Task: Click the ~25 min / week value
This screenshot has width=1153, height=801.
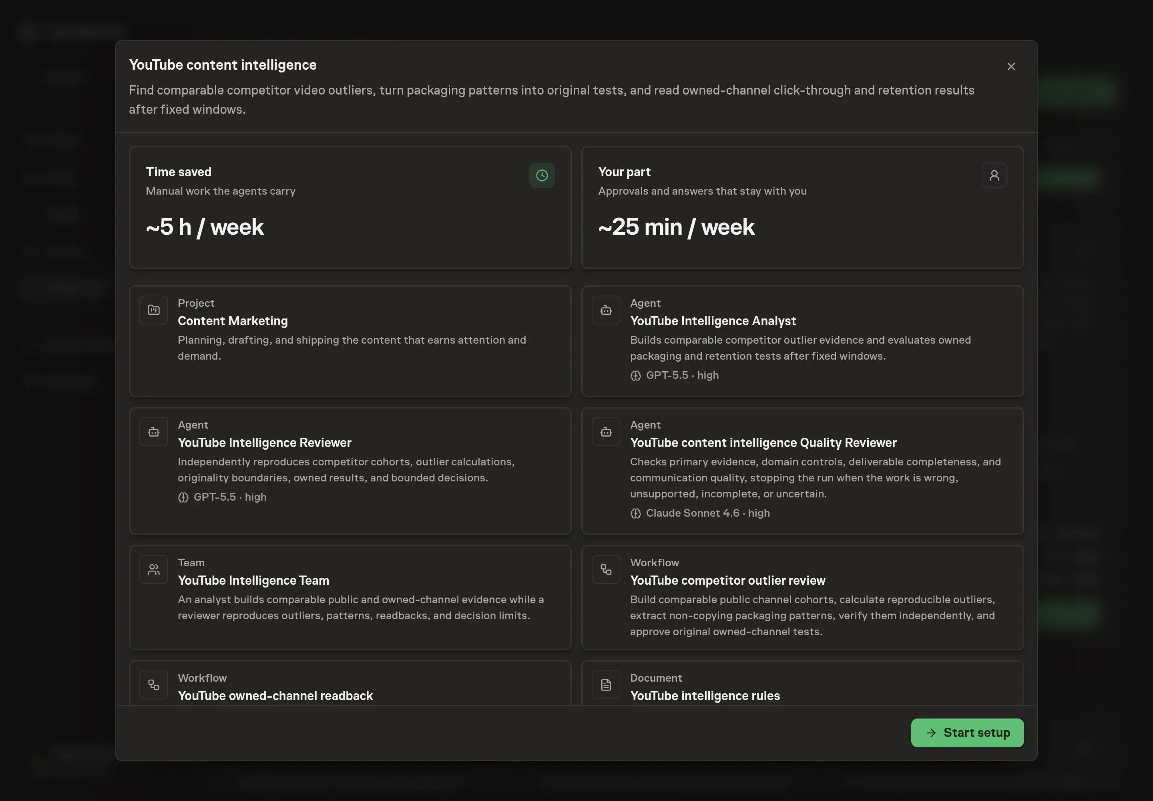Action: 676,227
